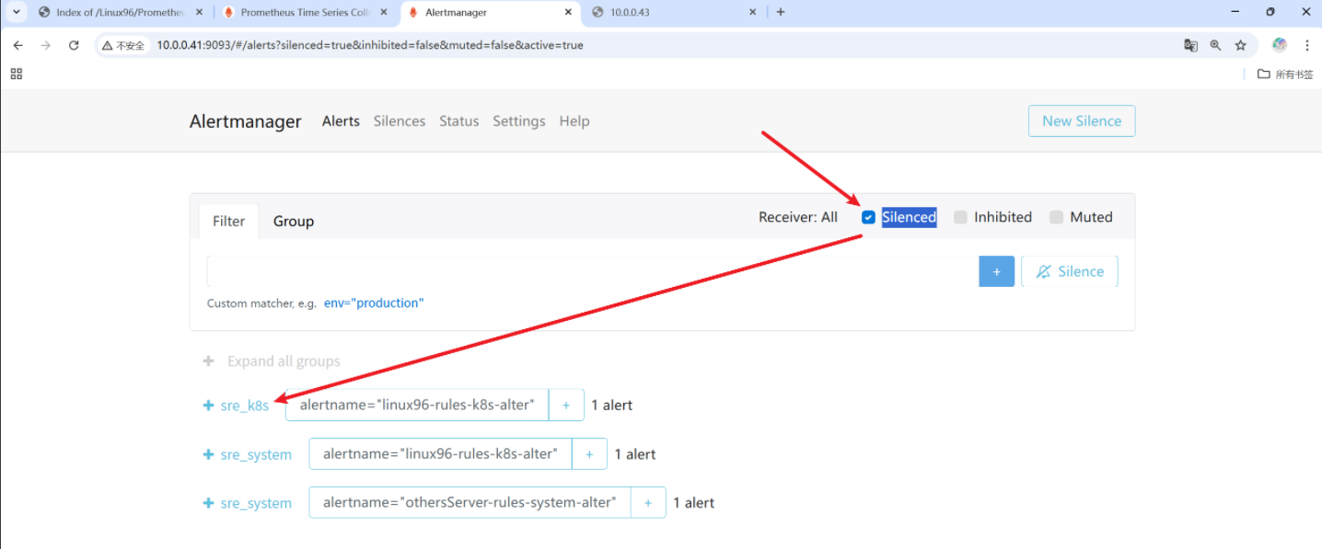Viewport: 1322px width, 549px height.
Task: Enable the Muted checkbox
Action: pyautogui.click(x=1056, y=217)
